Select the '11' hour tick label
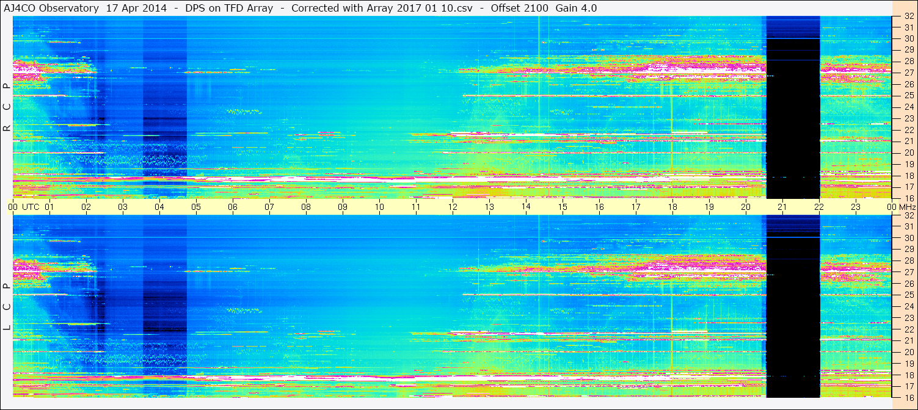Screen dimensions: 918x410 coord(416,207)
